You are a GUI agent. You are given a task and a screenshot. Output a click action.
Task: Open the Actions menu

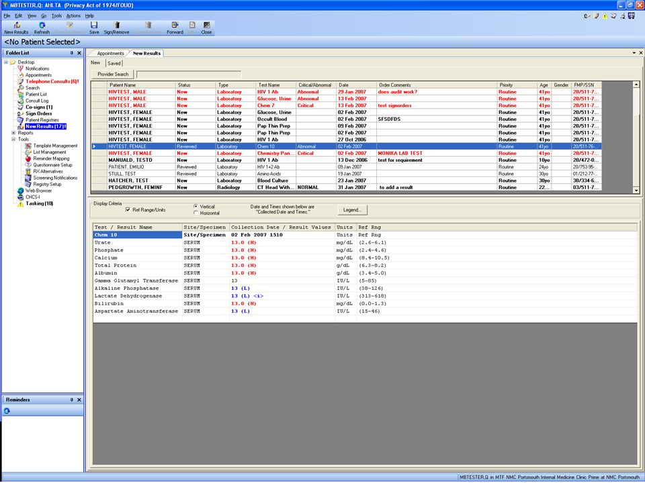click(73, 15)
